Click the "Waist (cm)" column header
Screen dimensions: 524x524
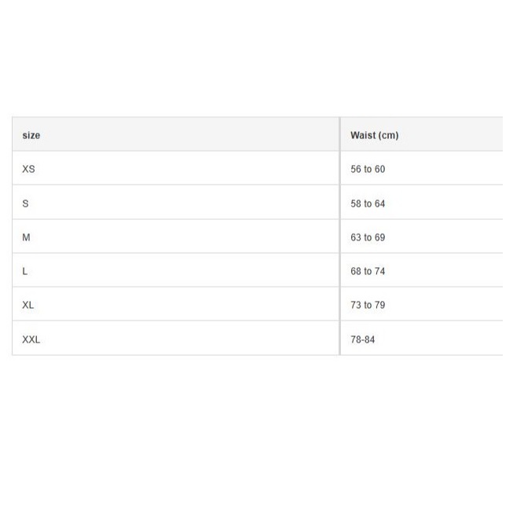[x=374, y=135]
